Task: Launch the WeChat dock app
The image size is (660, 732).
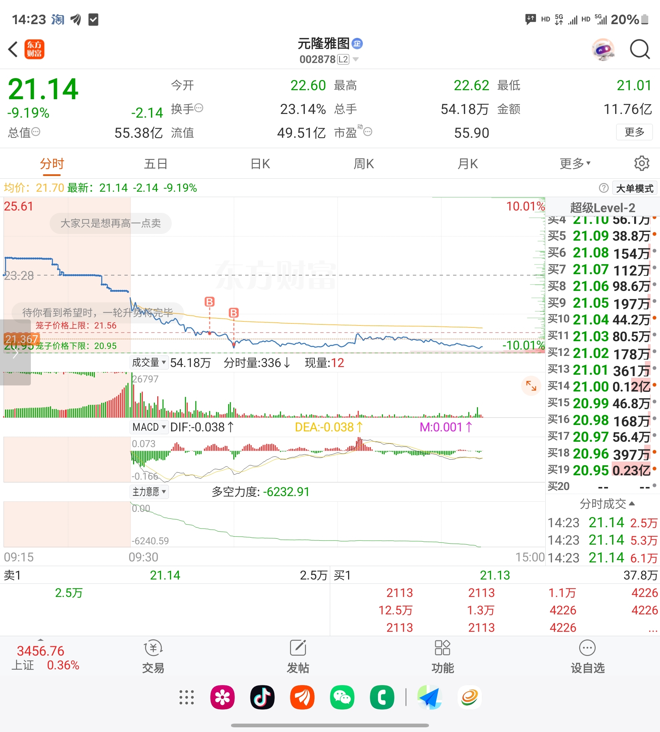Action: click(x=342, y=697)
